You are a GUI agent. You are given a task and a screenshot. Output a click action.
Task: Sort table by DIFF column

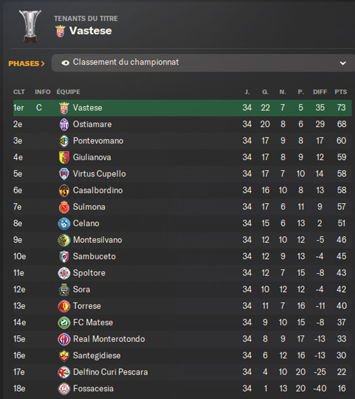(320, 92)
